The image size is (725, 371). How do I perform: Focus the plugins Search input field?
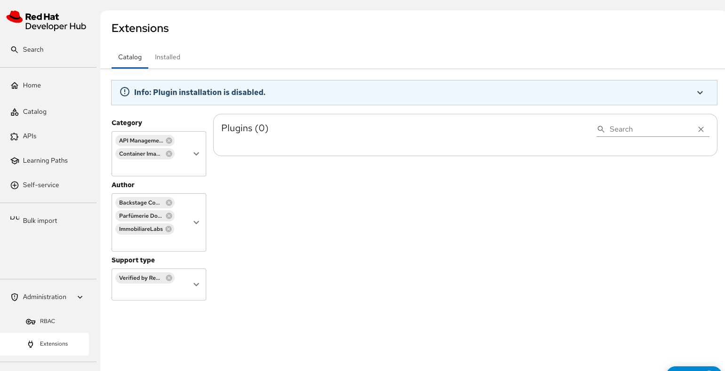click(650, 129)
